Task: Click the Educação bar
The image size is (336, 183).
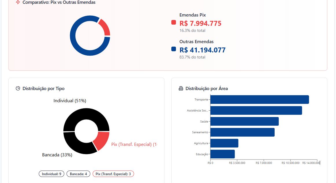Action: tap(223, 154)
